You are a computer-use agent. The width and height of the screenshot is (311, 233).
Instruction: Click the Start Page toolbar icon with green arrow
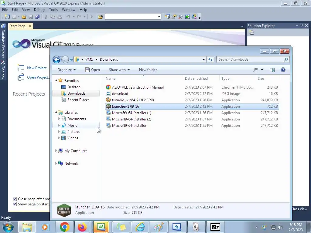coord(187,17)
